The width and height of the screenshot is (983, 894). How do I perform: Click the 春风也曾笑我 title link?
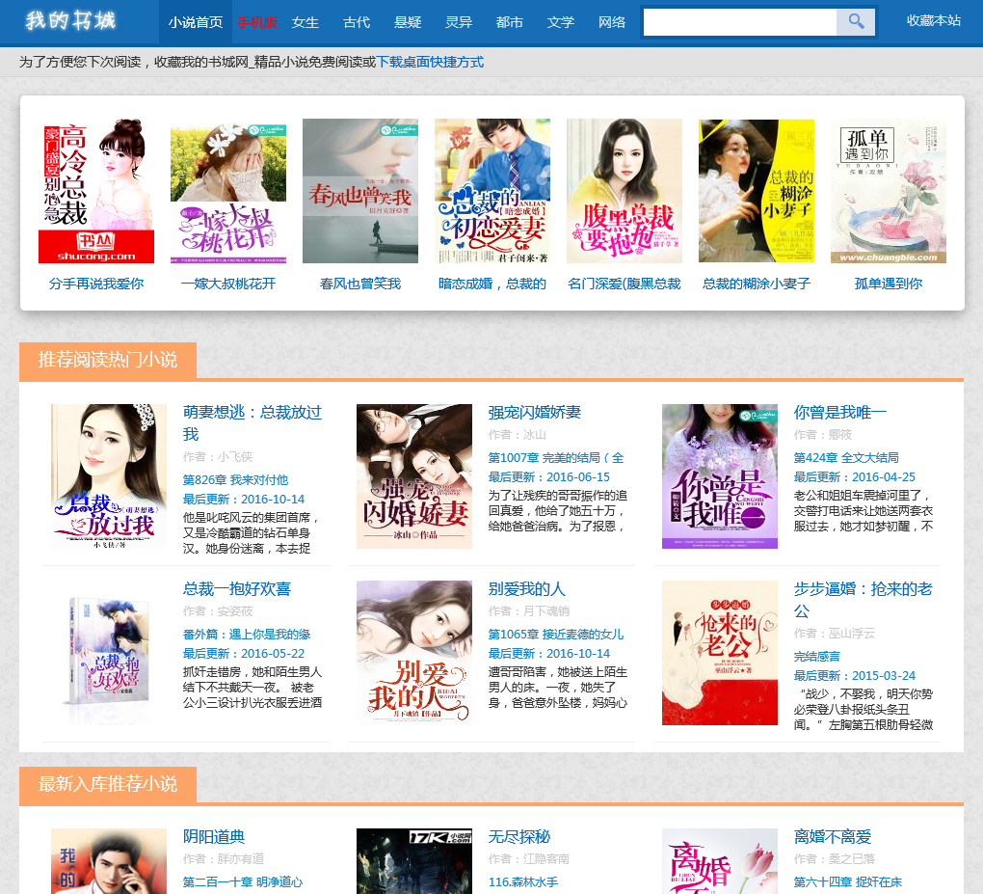360,284
